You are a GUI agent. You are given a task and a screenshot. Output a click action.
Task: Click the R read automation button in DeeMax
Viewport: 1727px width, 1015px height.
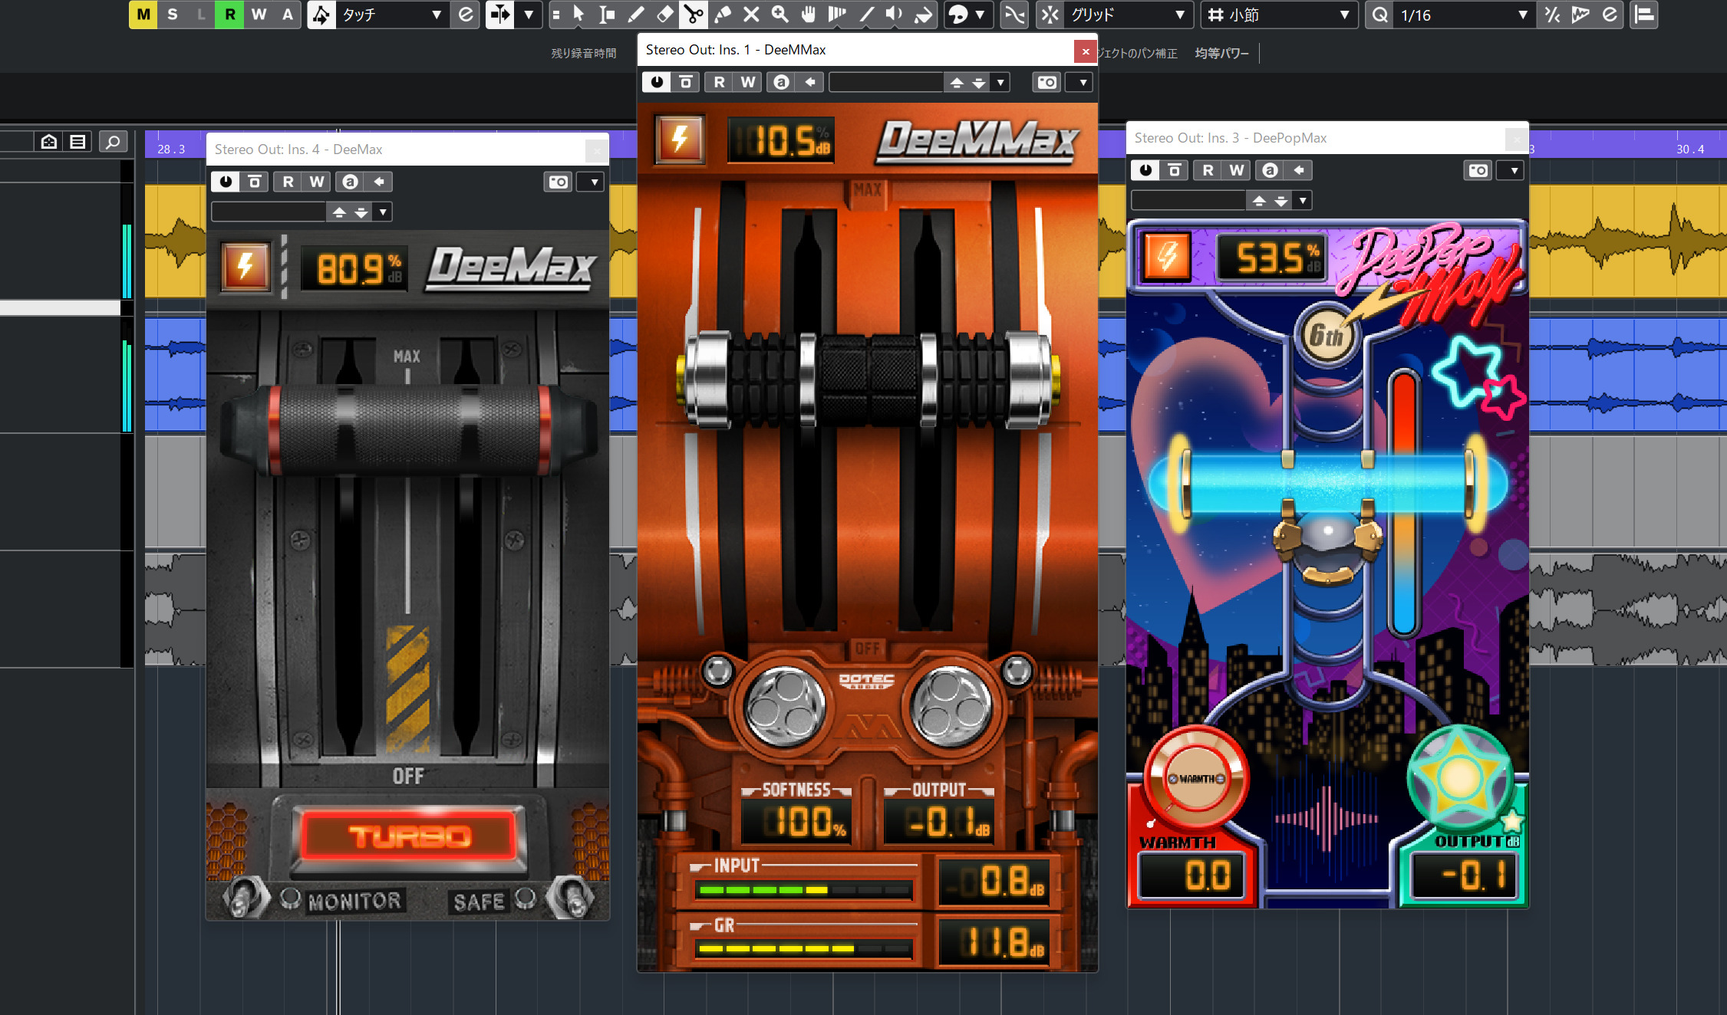coord(288,182)
